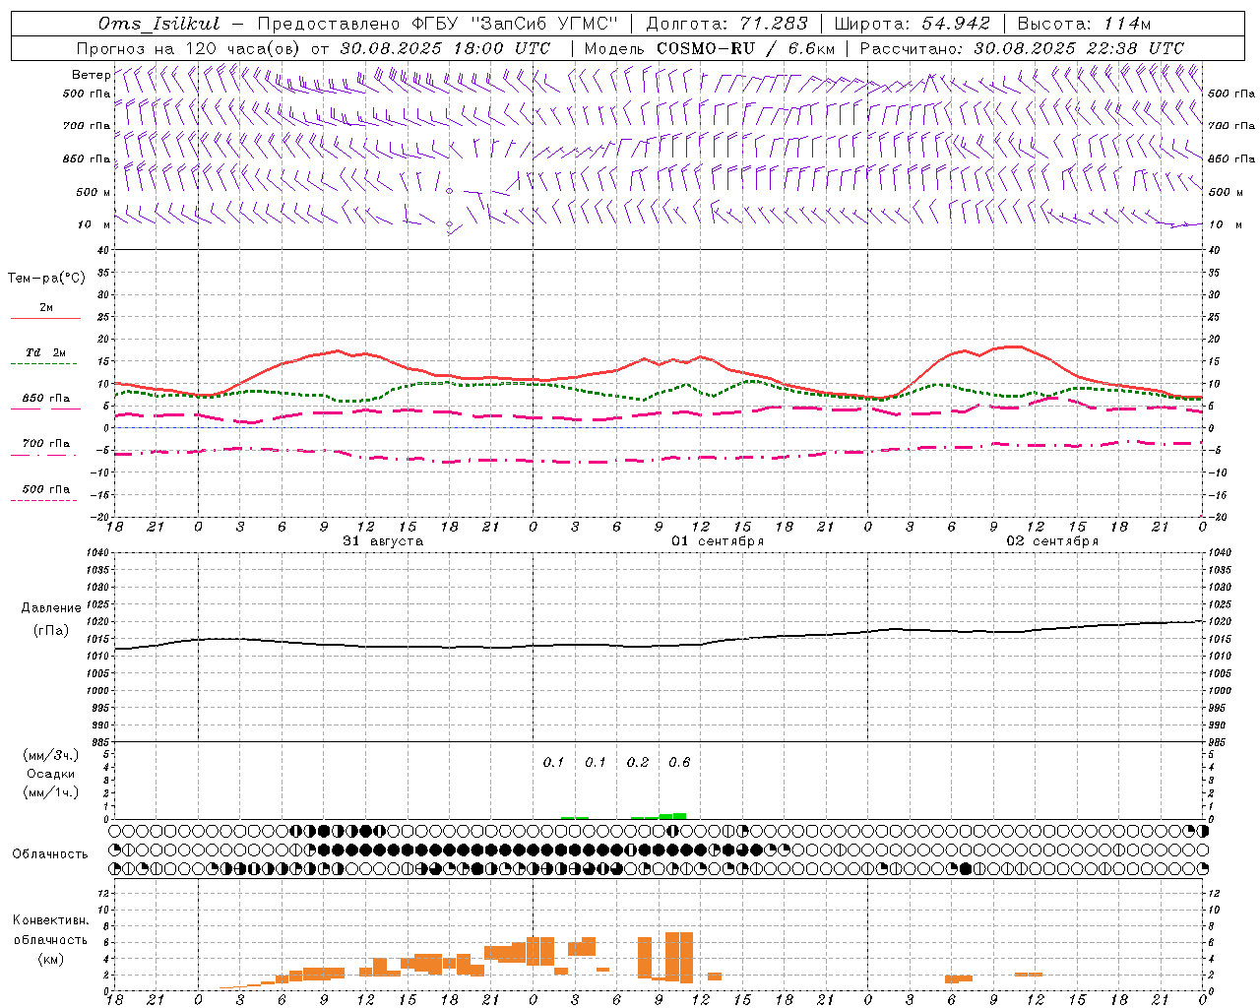Click the 0.2 precipitation value
This screenshot has height=1008, width=1260.
pos(638,763)
